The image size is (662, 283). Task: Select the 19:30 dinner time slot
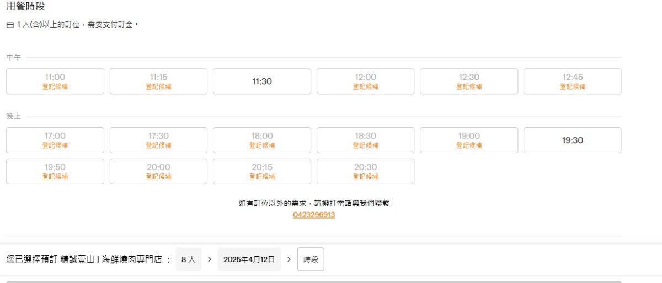point(572,140)
